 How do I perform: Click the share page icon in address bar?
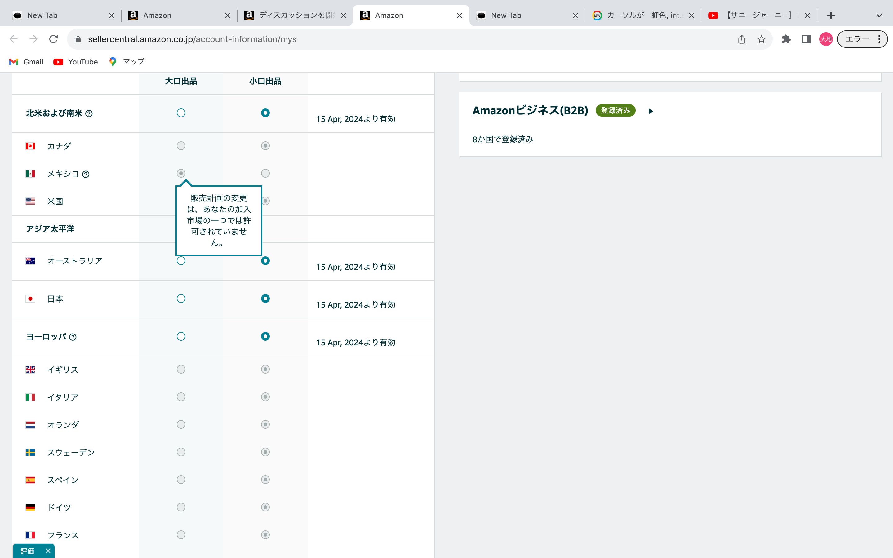point(741,38)
